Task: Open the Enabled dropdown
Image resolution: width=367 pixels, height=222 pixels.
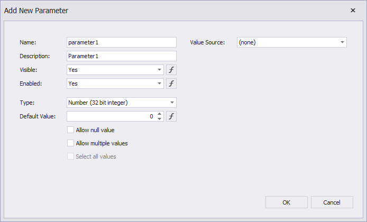Action: pyautogui.click(x=159, y=84)
